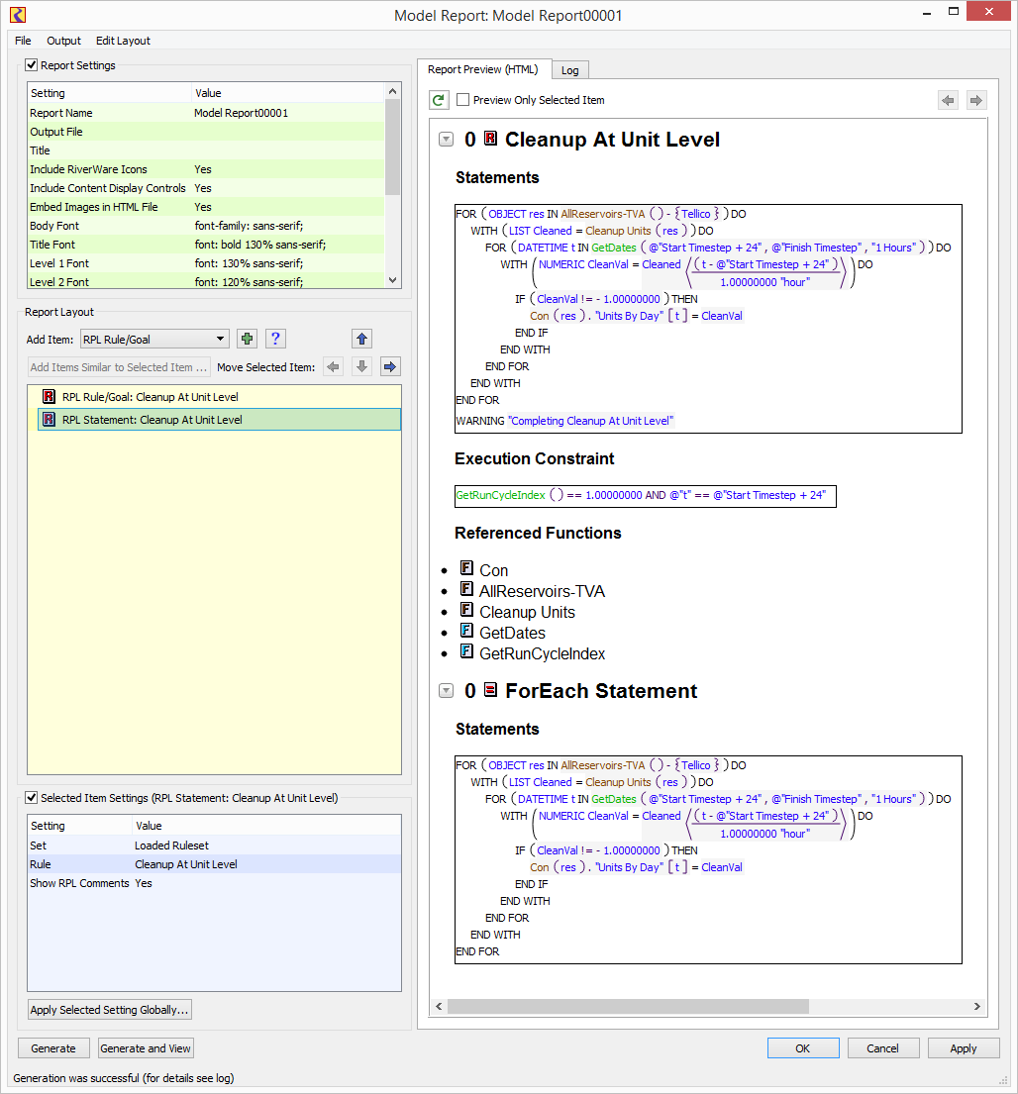Click the Apply button
1018x1094 pixels.
(964, 1048)
